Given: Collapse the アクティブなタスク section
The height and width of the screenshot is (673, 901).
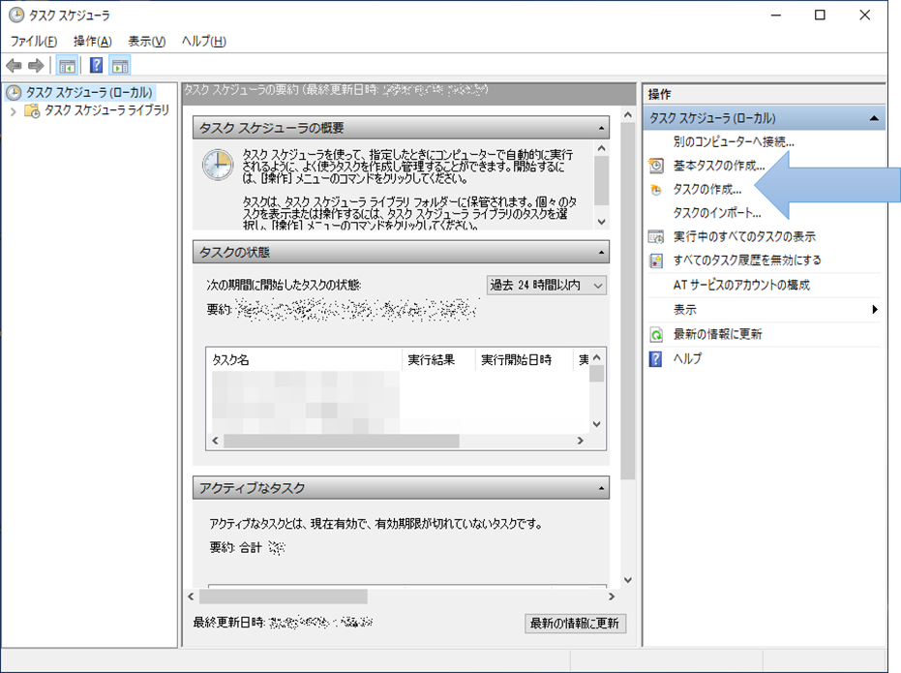Looking at the screenshot, I should (x=601, y=488).
